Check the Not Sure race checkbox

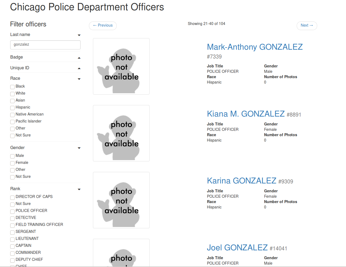pyautogui.click(x=12, y=136)
